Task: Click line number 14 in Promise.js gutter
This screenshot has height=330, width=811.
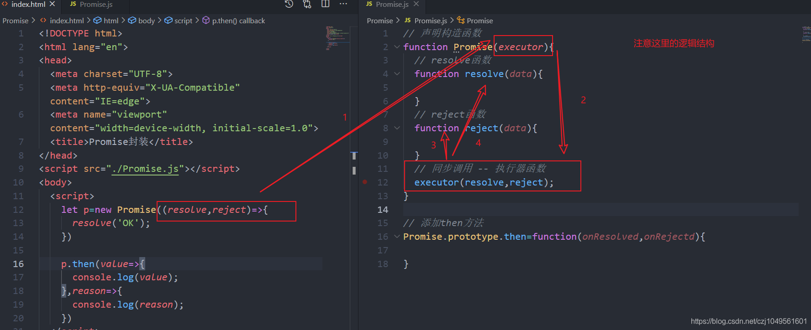Action: 383,210
